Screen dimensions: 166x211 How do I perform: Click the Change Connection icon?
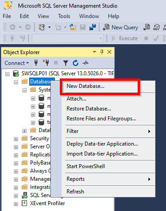pyautogui.click(x=22, y=38)
